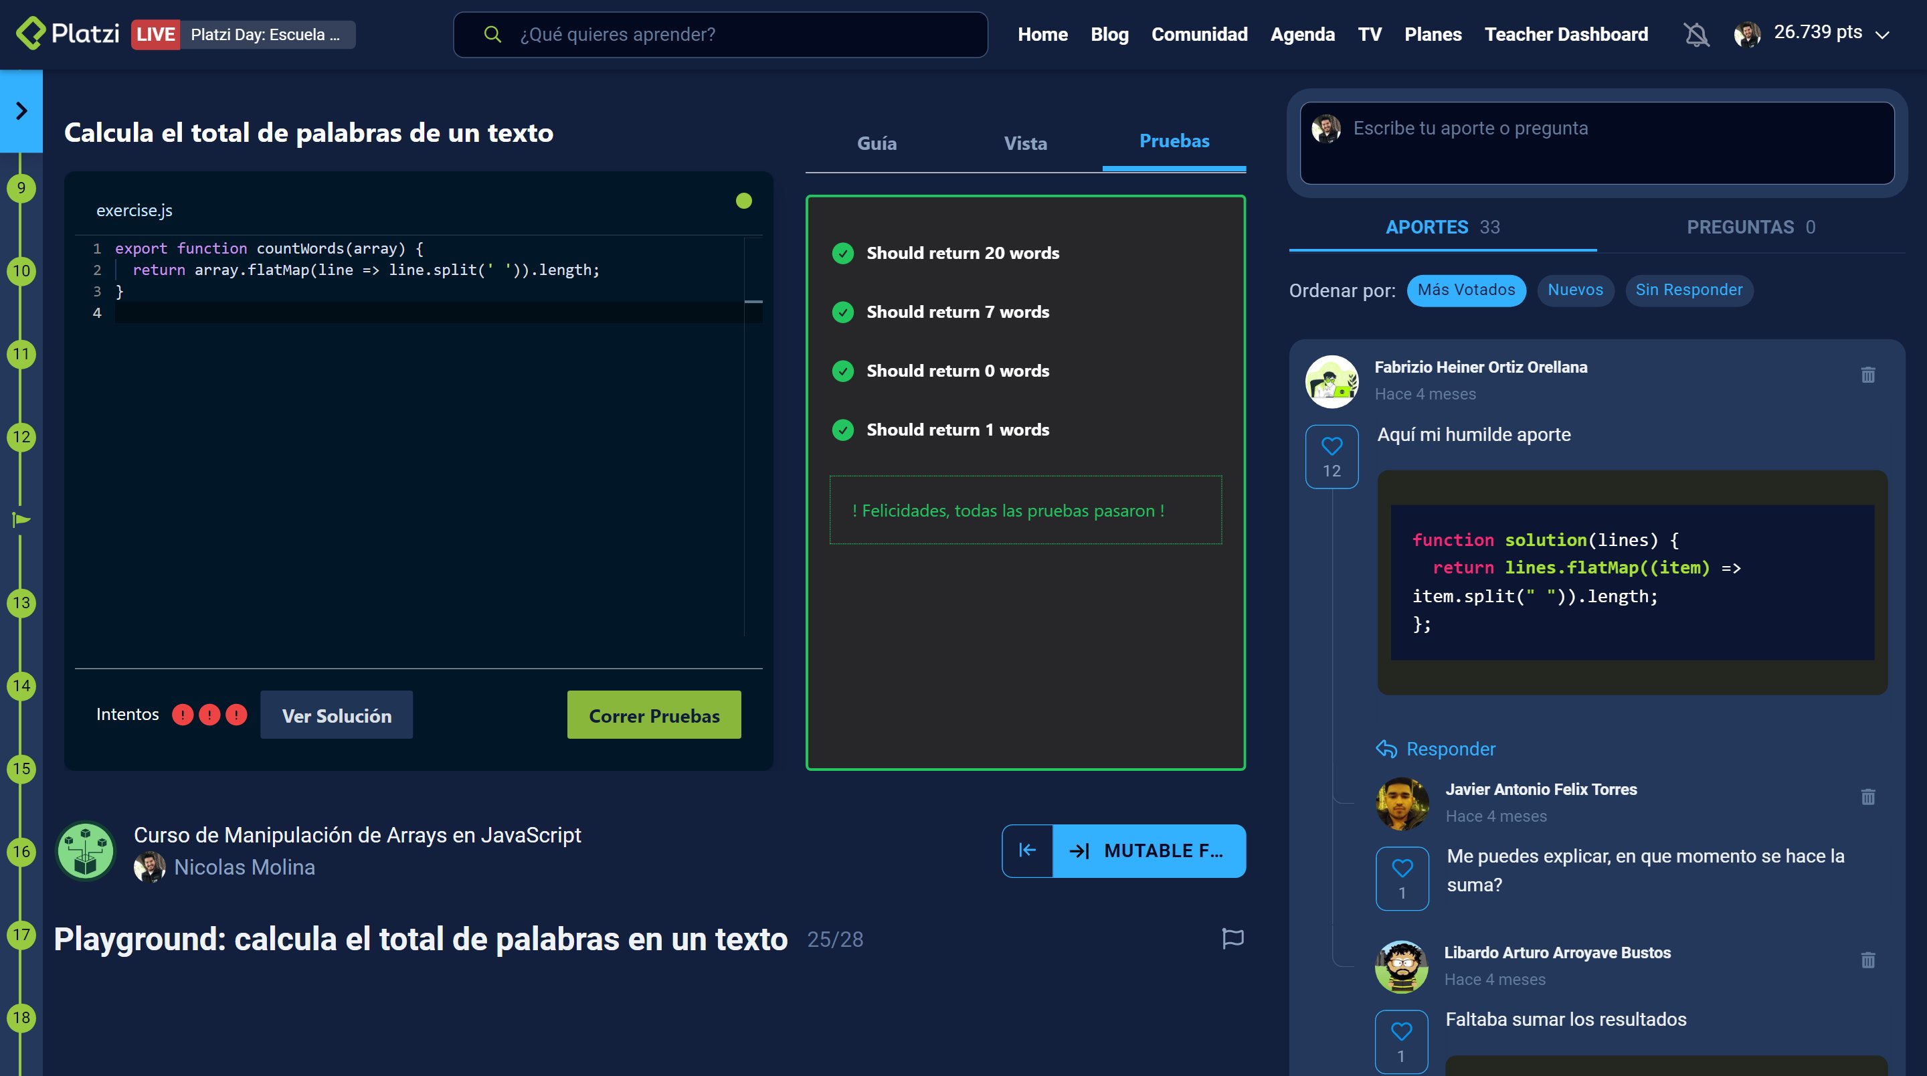Delete Fabrizio's aporte with the trash icon
1927x1076 pixels.
tap(1868, 375)
